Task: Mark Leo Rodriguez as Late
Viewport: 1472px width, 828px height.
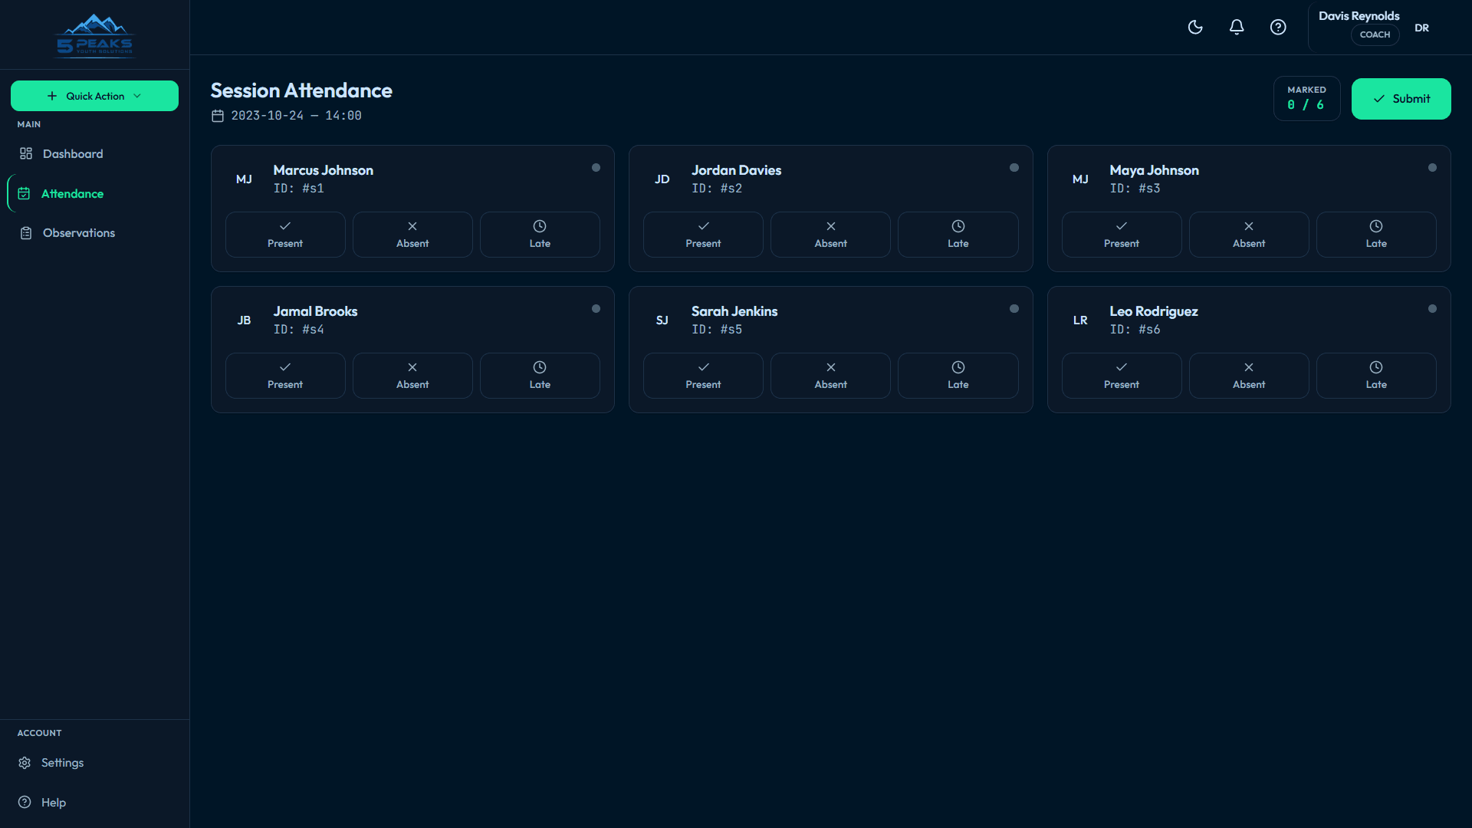Action: pyautogui.click(x=1376, y=376)
